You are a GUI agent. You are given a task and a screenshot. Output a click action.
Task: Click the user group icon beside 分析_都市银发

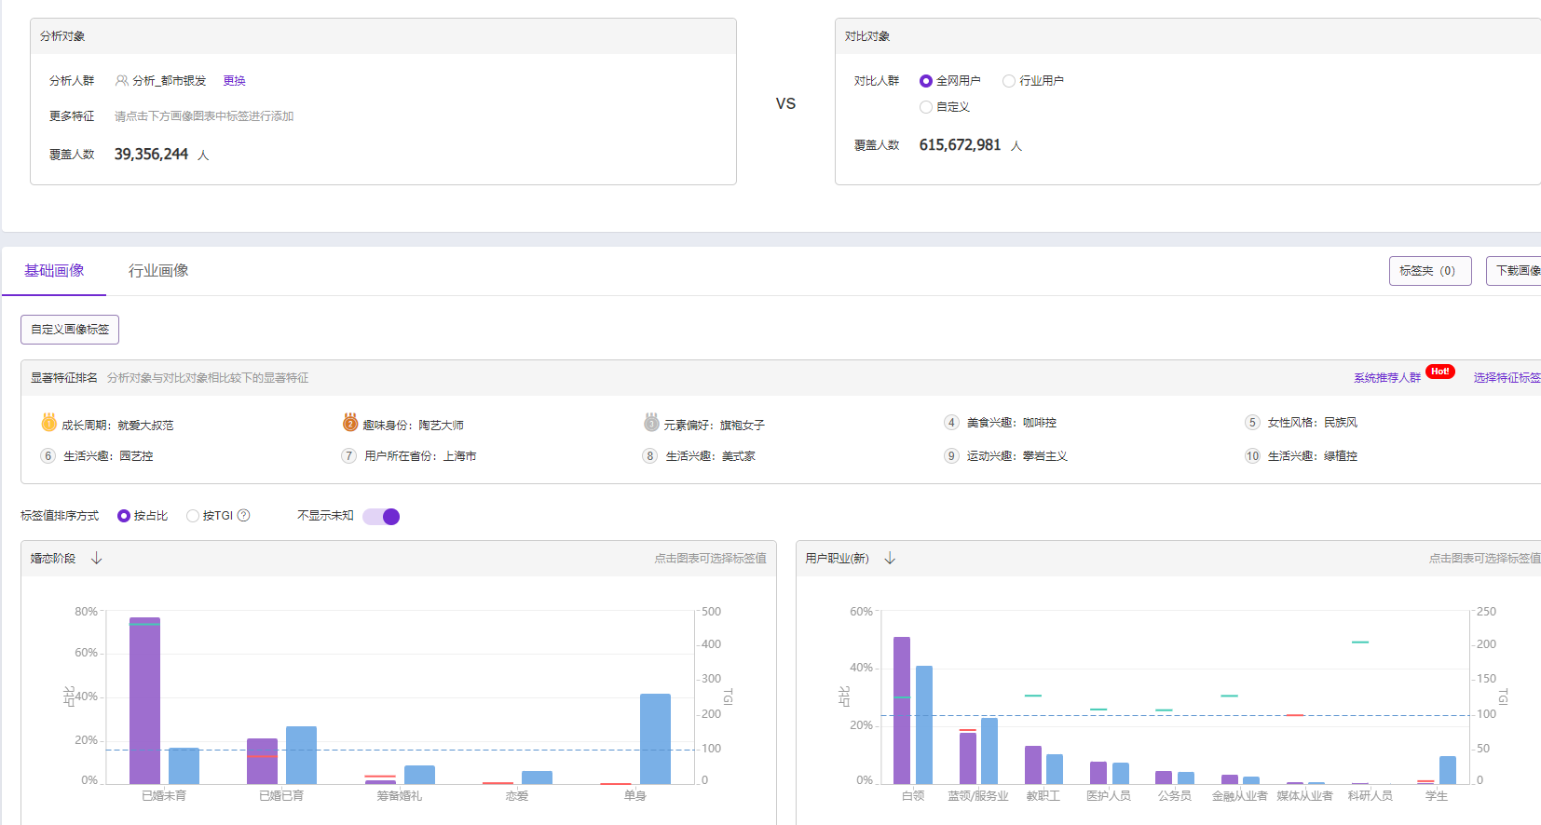coord(122,81)
